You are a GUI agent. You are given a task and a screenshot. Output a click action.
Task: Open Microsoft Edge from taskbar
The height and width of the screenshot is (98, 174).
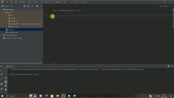pyautogui.click(x=46, y=96)
